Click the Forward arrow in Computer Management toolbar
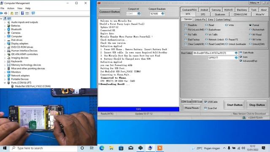This screenshot has width=270, height=152. [5, 13]
